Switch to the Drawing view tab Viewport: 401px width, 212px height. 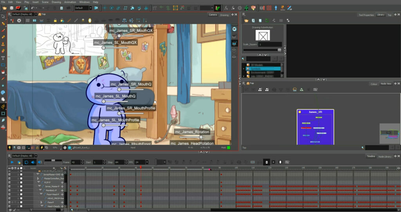tap(224, 15)
